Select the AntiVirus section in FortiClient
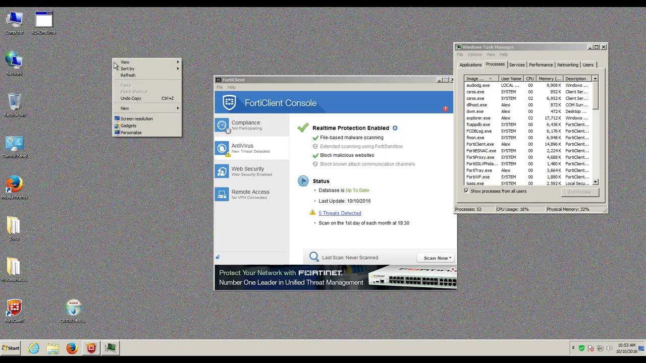The width and height of the screenshot is (646, 363). [252, 148]
